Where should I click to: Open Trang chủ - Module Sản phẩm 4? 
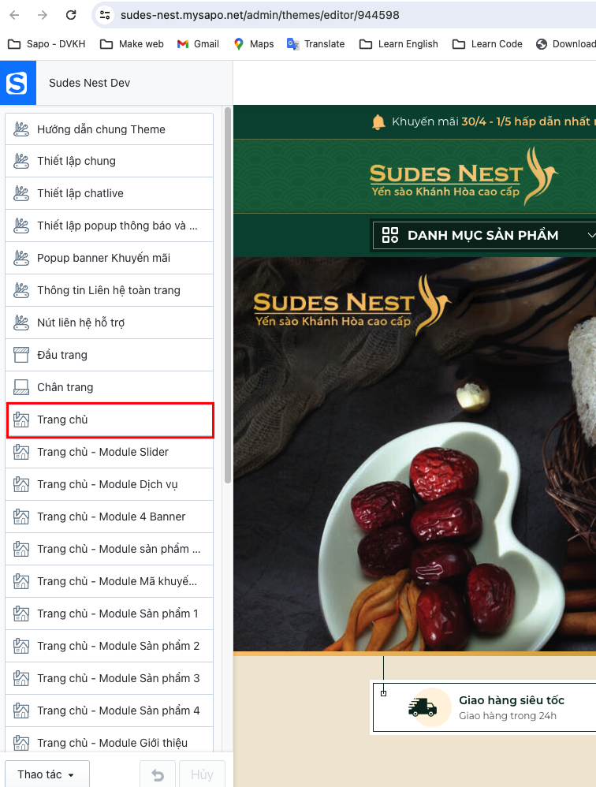click(x=110, y=711)
